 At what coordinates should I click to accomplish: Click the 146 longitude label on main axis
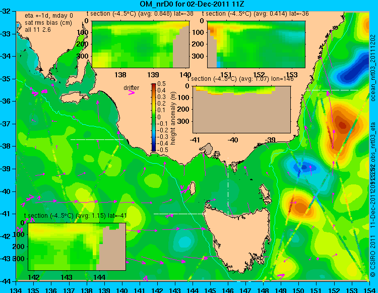(x=228, y=289)
